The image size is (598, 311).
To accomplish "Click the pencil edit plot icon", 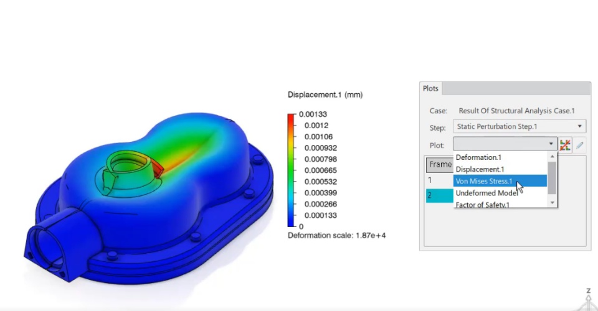I will click(x=580, y=145).
